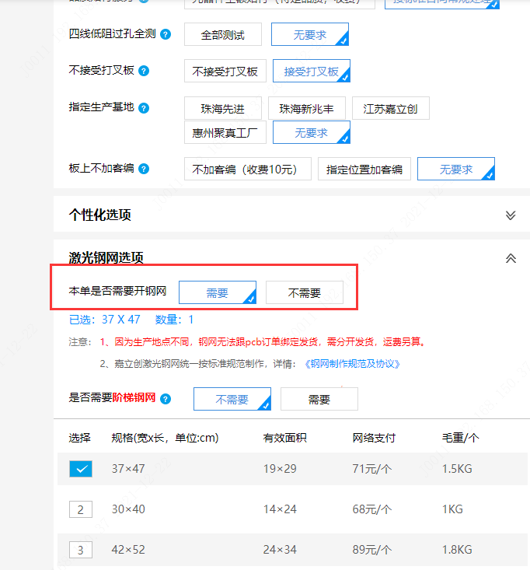Select 不加客编（收费10元）option
The height and width of the screenshot is (570, 530).
[x=247, y=170]
